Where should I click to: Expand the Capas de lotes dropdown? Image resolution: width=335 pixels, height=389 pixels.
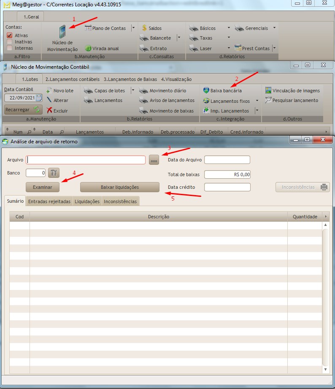pos(133,91)
